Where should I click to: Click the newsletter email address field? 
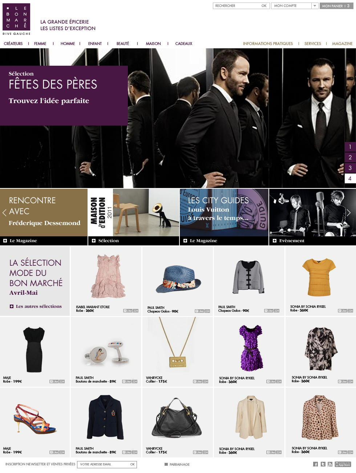coord(103,464)
